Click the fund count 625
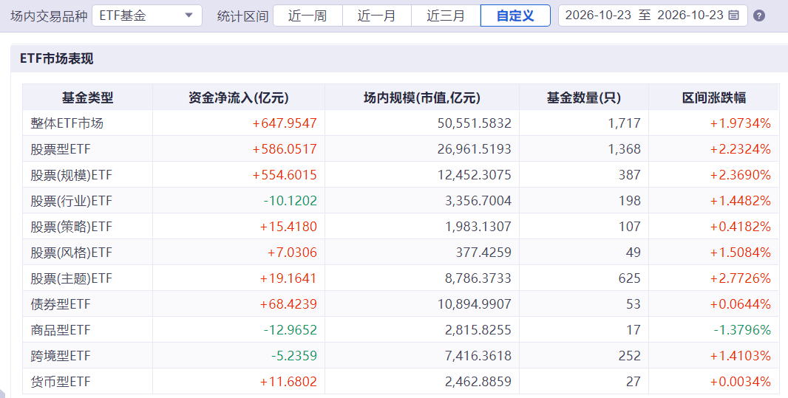The image size is (788, 398). click(x=630, y=278)
